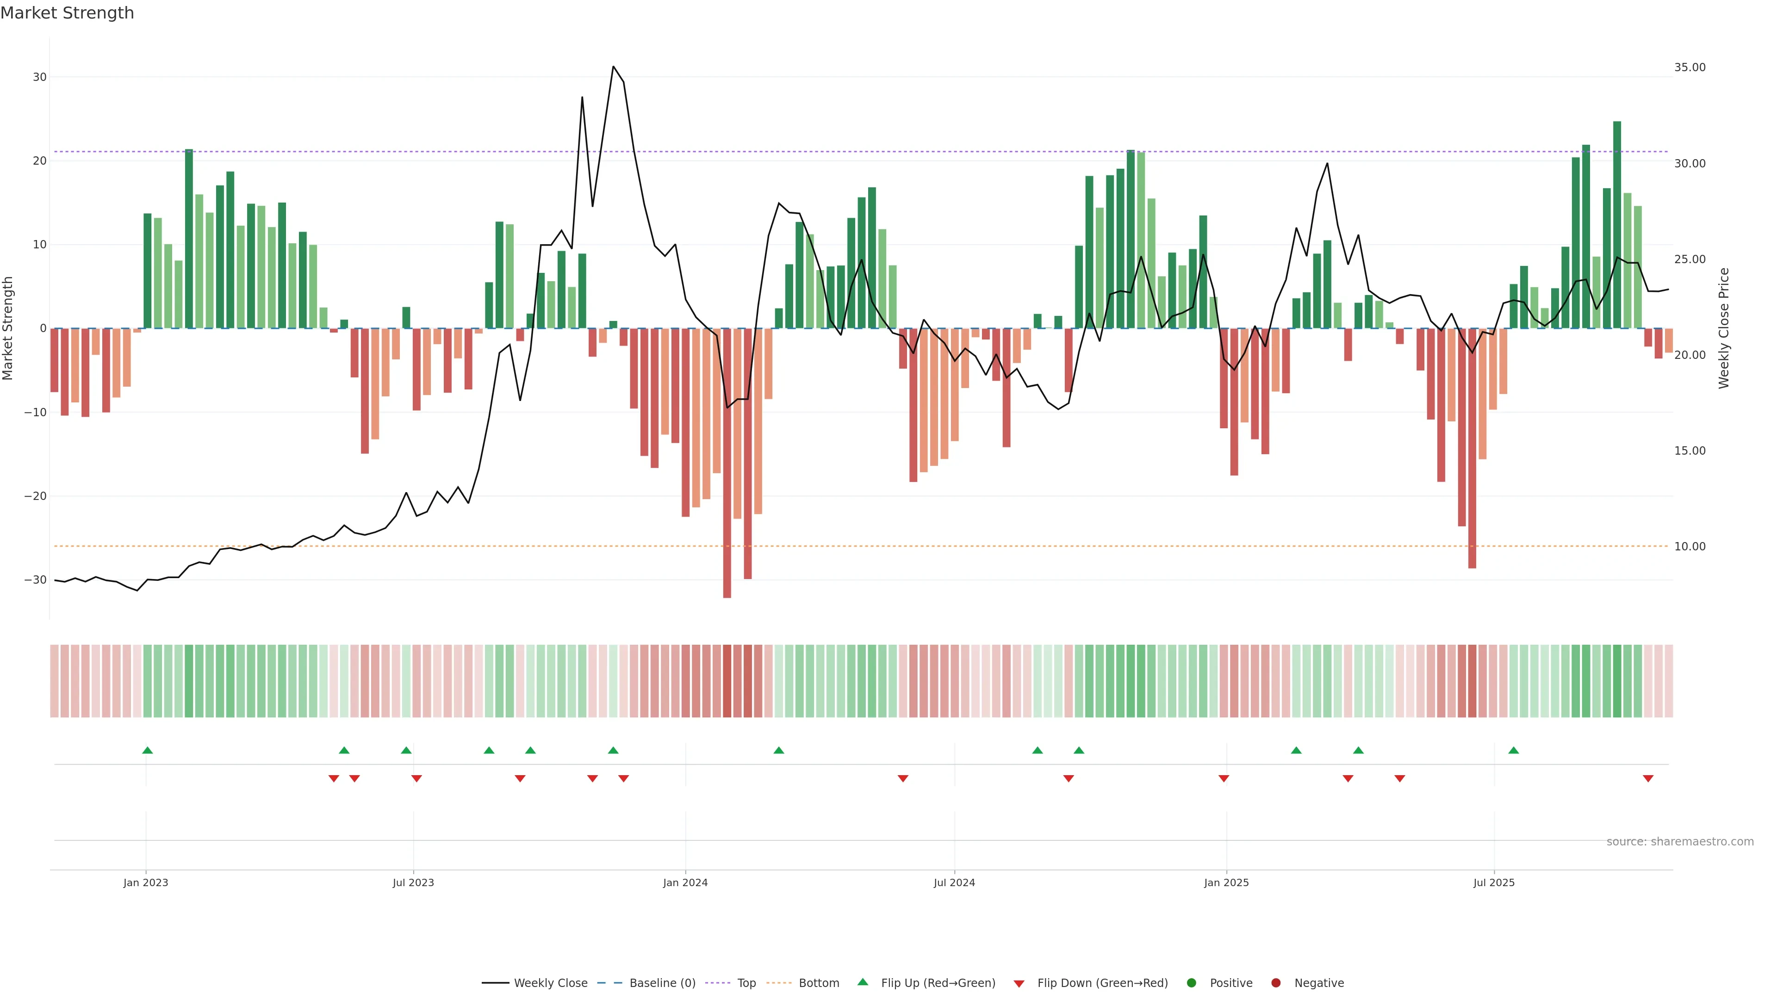
Task: Click the Weekly Close Price axis title
Action: coord(1724,328)
